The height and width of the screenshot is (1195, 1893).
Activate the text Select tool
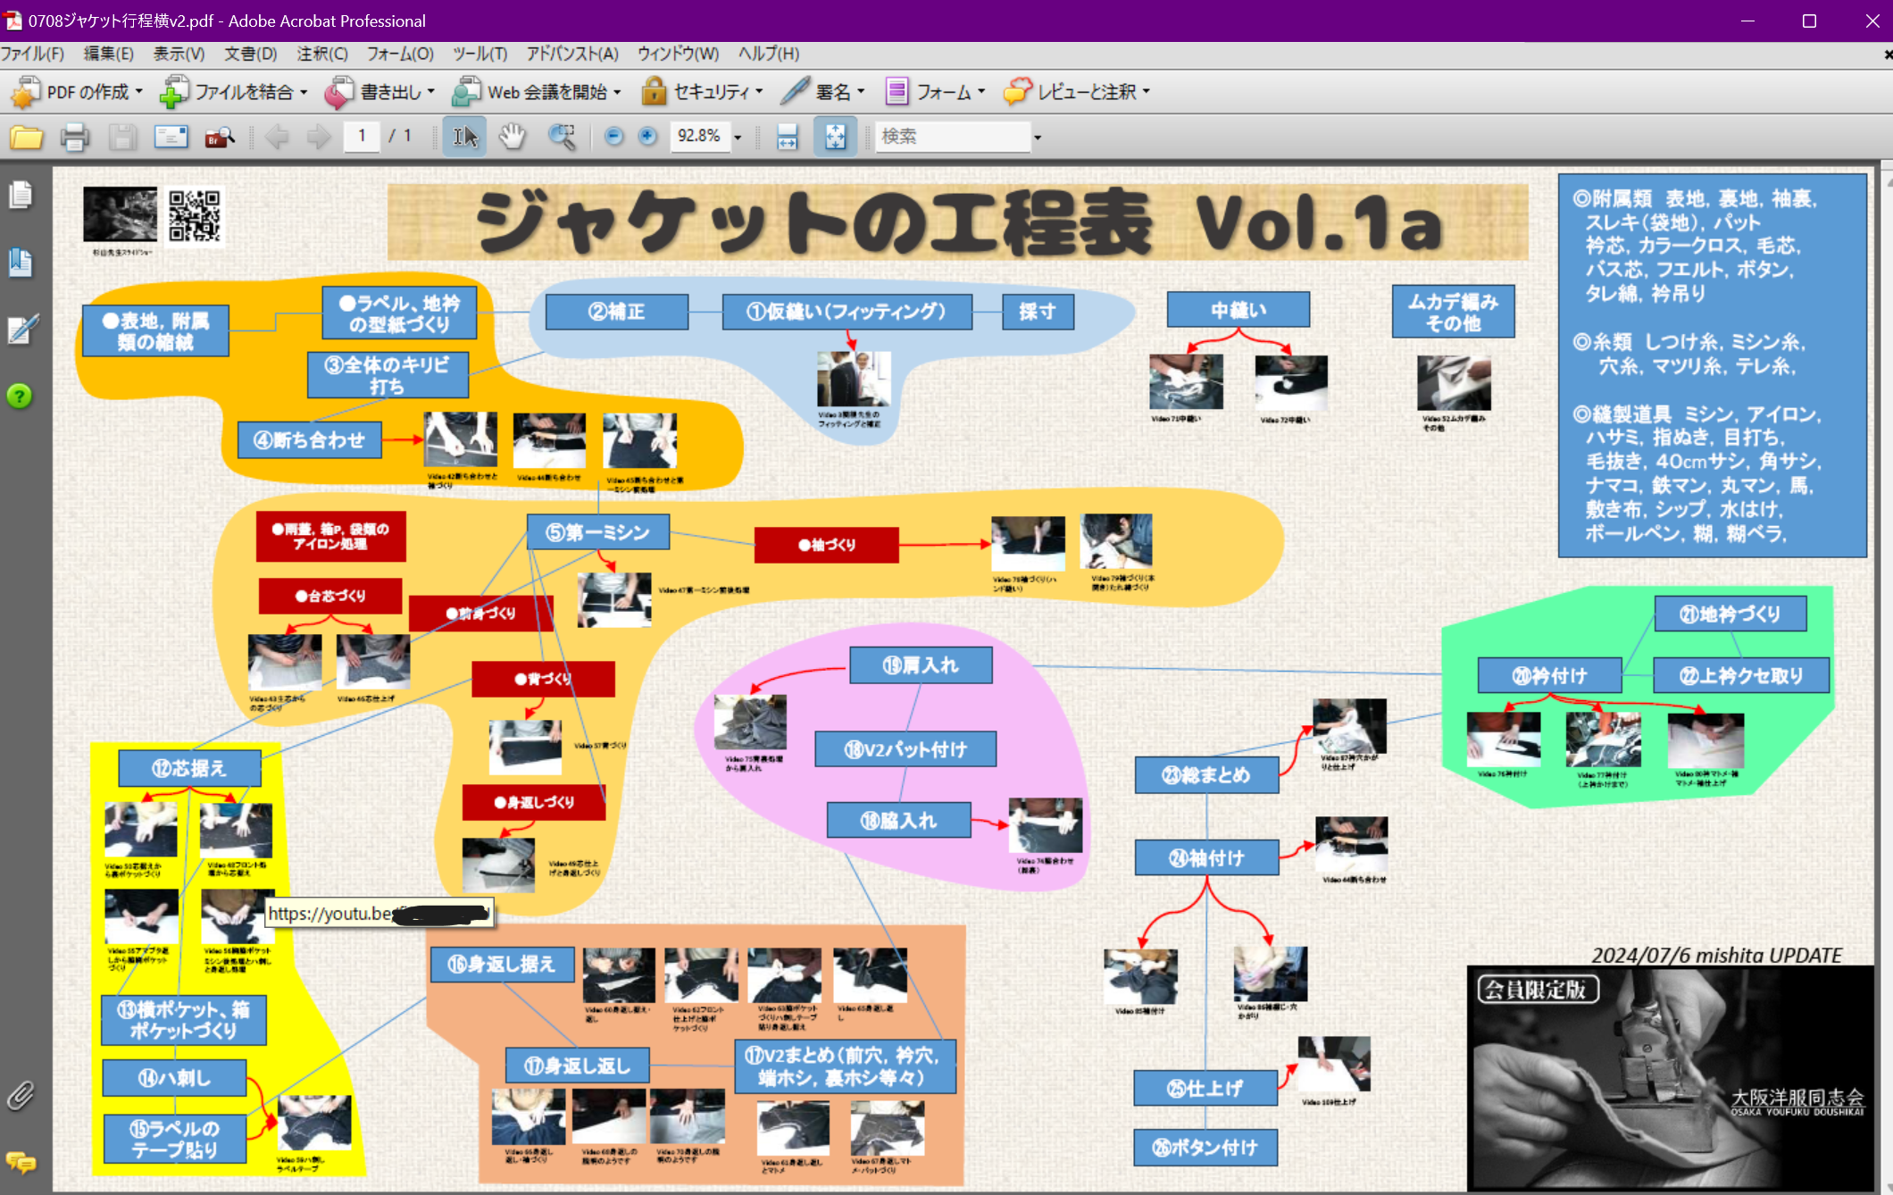pos(465,137)
